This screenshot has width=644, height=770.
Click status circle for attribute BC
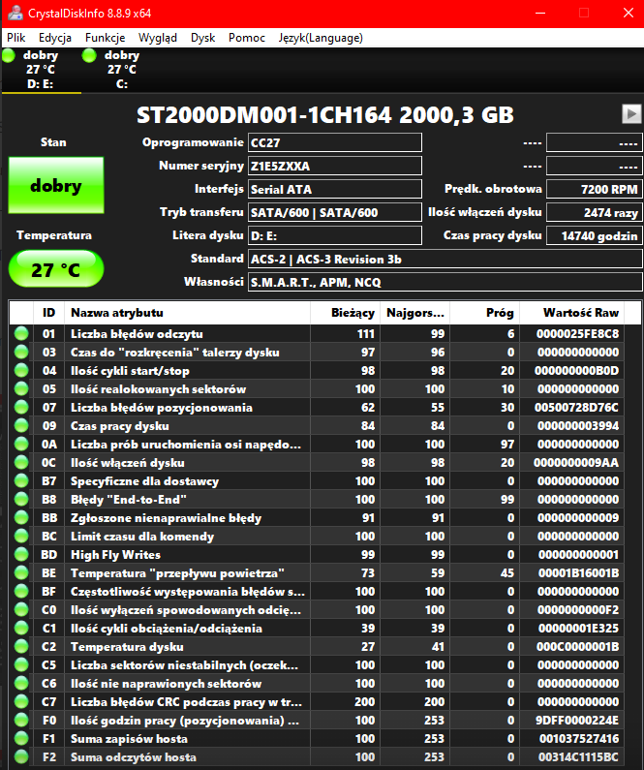click(x=21, y=537)
